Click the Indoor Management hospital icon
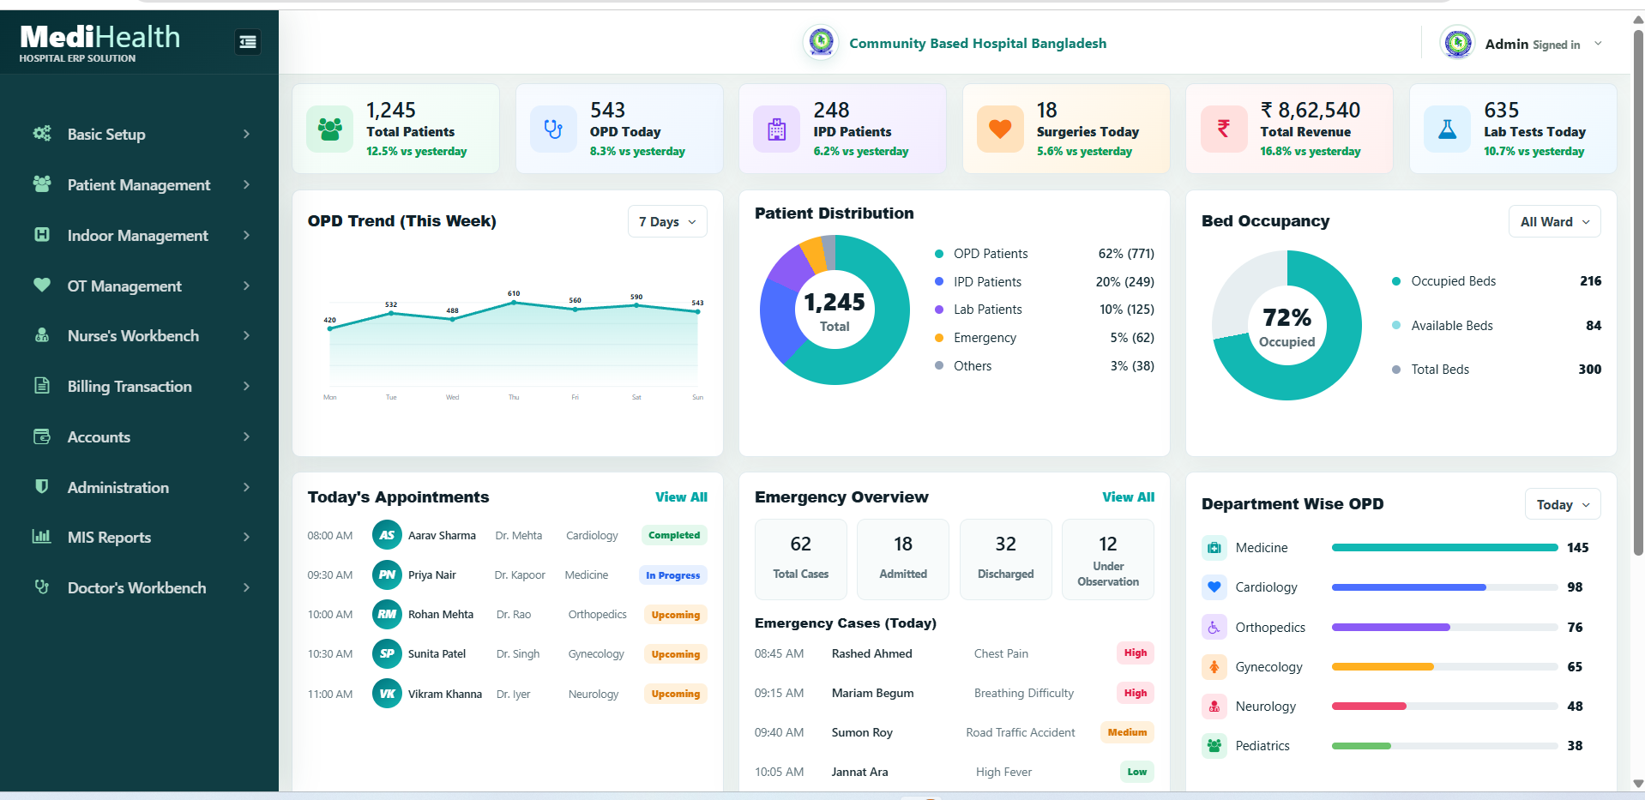The image size is (1645, 800). (x=41, y=234)
